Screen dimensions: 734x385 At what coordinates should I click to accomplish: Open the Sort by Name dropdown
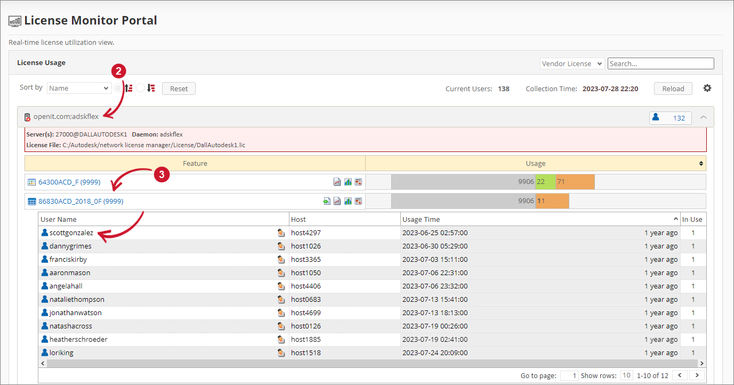(79, 88)
